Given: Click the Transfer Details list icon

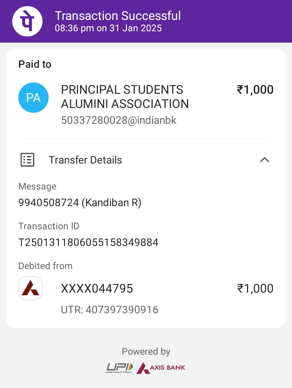Looking at the screenshot, I should [27, 160].
